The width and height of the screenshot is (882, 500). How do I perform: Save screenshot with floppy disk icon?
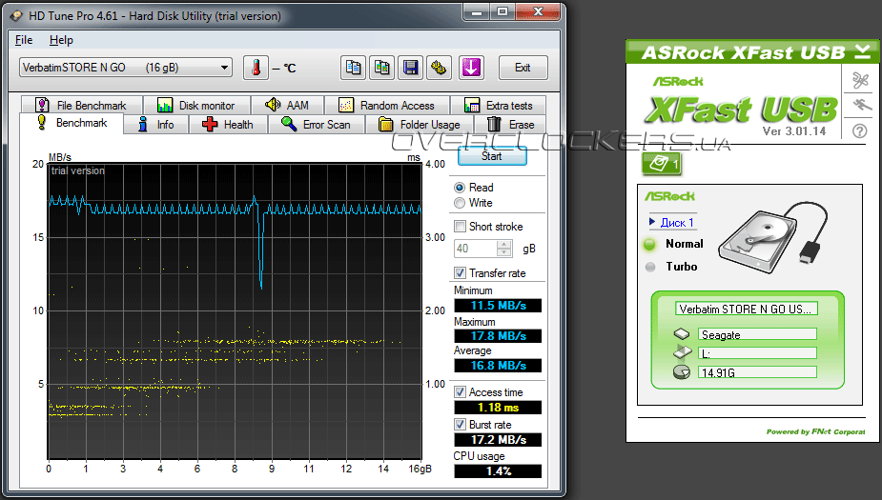[411, 68]
